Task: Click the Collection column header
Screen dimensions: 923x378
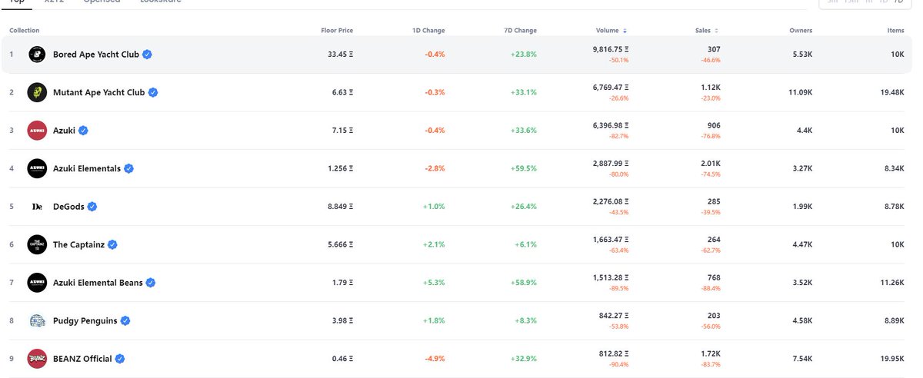Action: (x=25, y=31)
